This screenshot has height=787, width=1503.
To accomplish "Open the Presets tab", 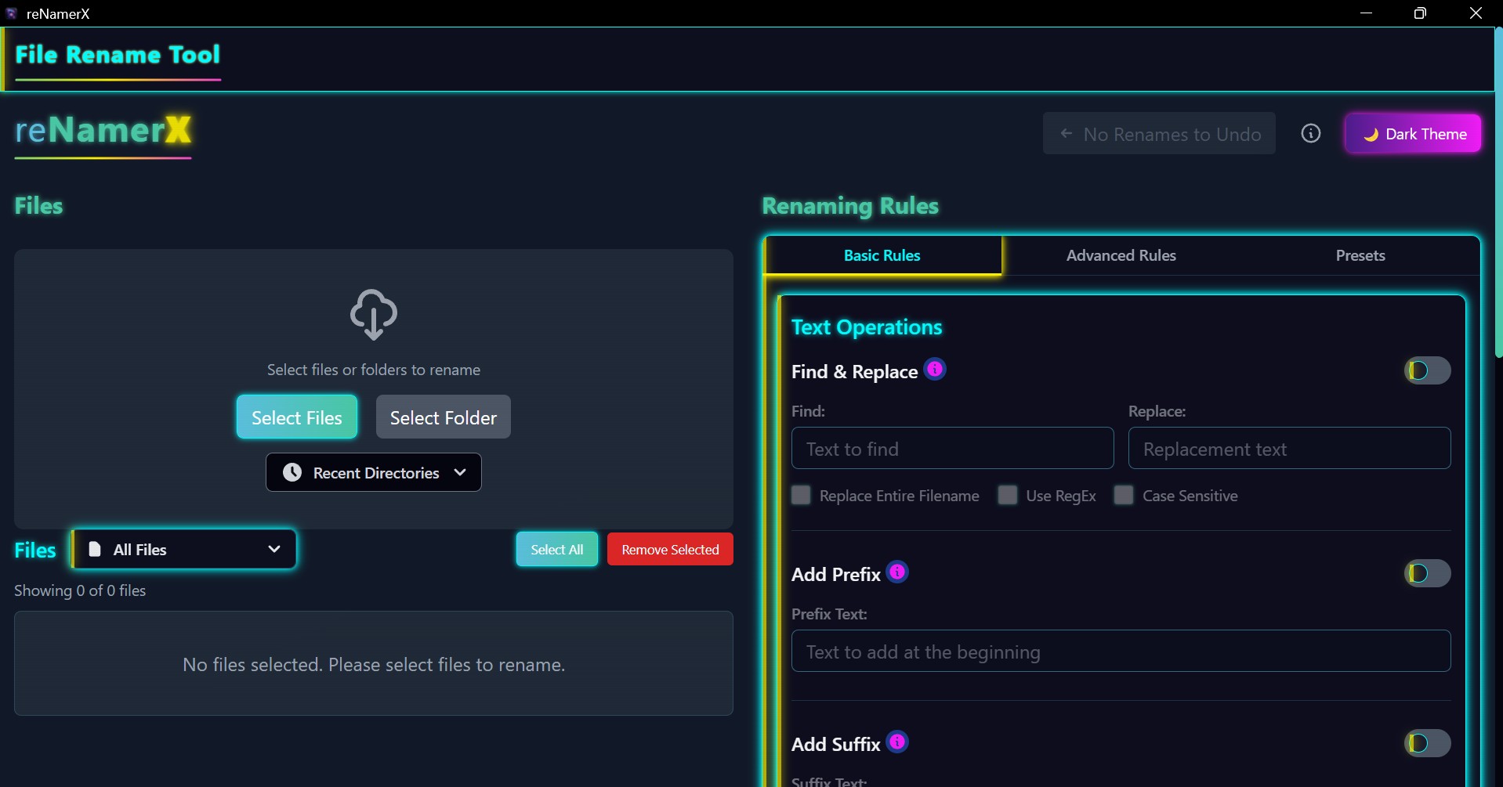I will (1361, 255).
